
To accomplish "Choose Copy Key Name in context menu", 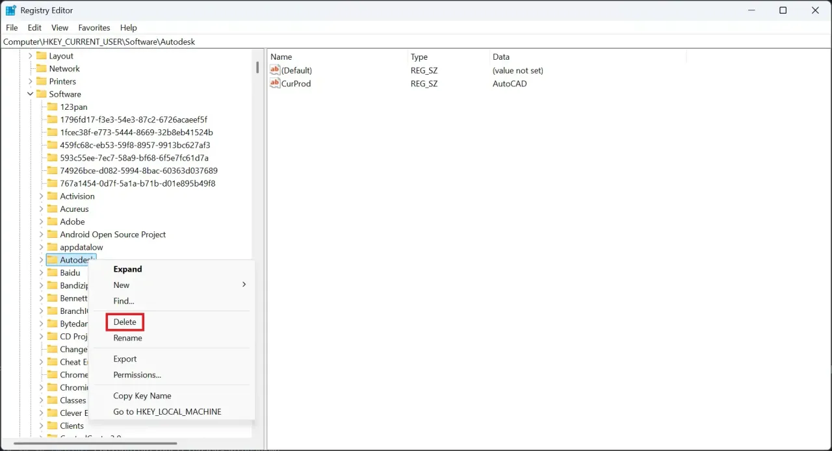I will pyautogui.click(x=142, y=396).
